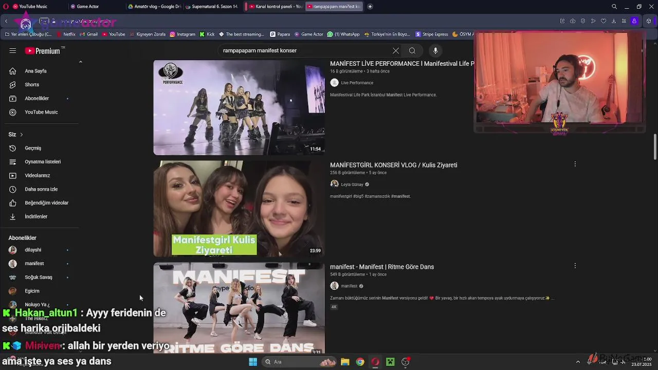Open OBS Studio from taskbar
Screen dimensions: 658x370
[x=406, y=362]
